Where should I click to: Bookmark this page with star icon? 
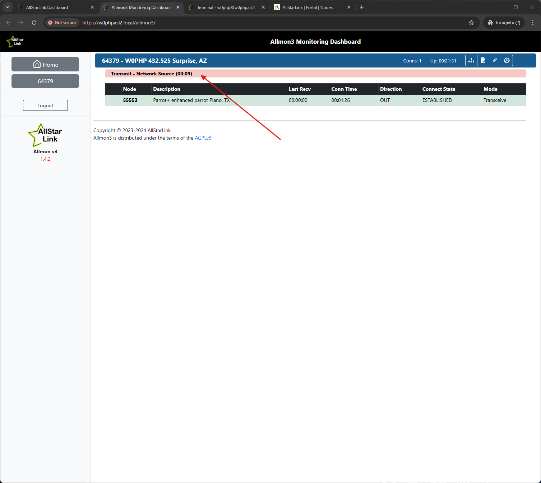471,23
